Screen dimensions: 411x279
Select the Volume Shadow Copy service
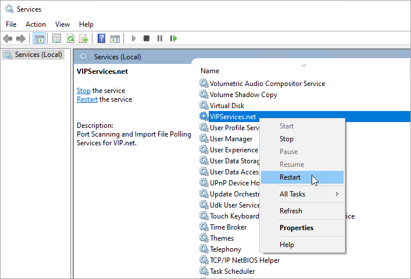[244, 94]
